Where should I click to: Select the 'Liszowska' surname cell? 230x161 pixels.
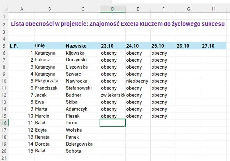click(83, 67)
